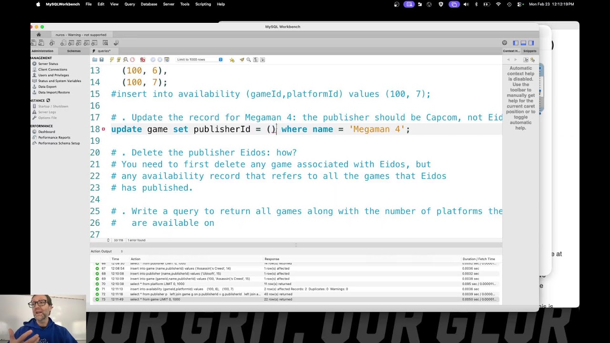Select the queries* editor tab
Viewport: 610px width, 343px height.
104,51
